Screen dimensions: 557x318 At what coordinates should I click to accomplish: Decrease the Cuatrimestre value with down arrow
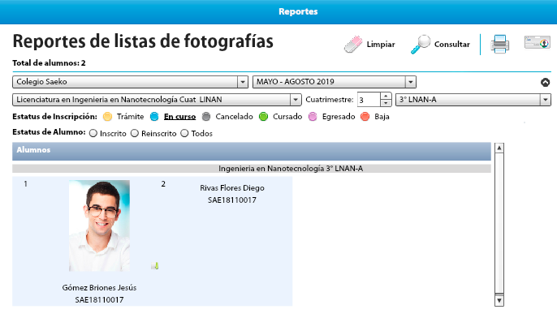[x=386, y=103]
